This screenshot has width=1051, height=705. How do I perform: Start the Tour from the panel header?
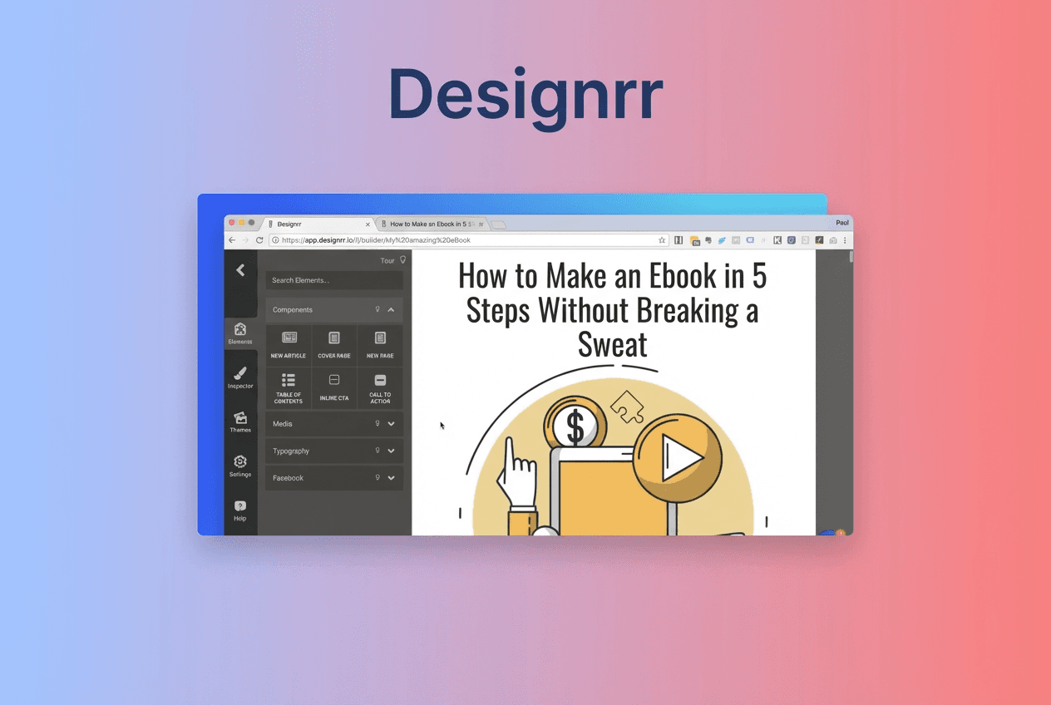point(387,259)
